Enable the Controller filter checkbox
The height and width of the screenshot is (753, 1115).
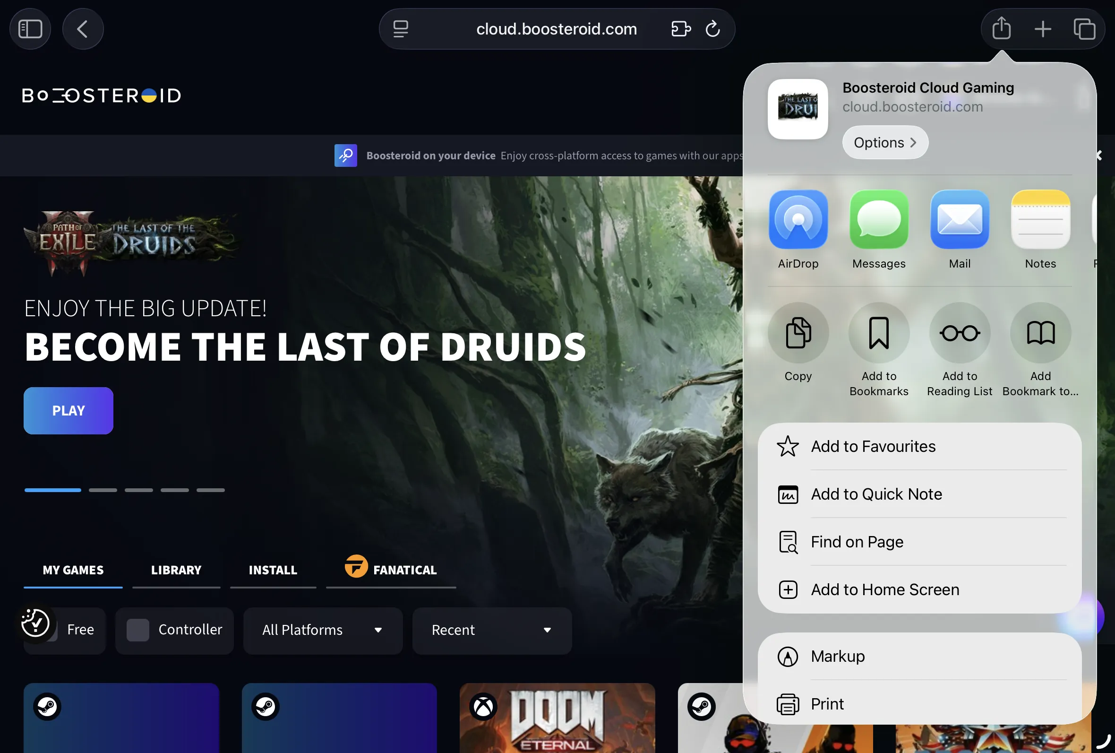coord(137,630)
